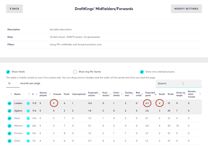208x146 pixels.
Task: Click into the Search field
Action: click(179, 84)
